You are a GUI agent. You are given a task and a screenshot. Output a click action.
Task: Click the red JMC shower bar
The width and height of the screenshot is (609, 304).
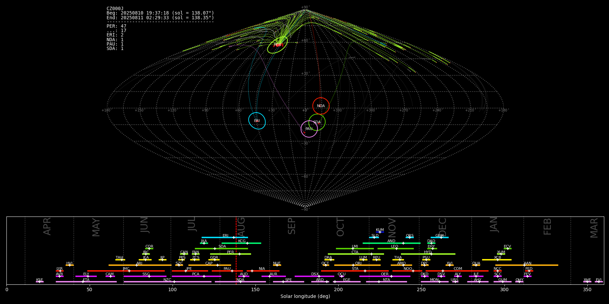(x=126, y=271)
